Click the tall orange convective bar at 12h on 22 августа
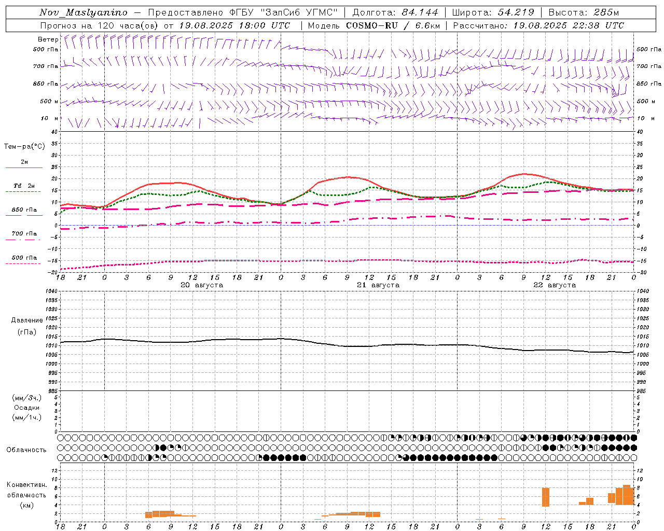The width and height of the screenshot is (664, 531). (x=546, y=497)
